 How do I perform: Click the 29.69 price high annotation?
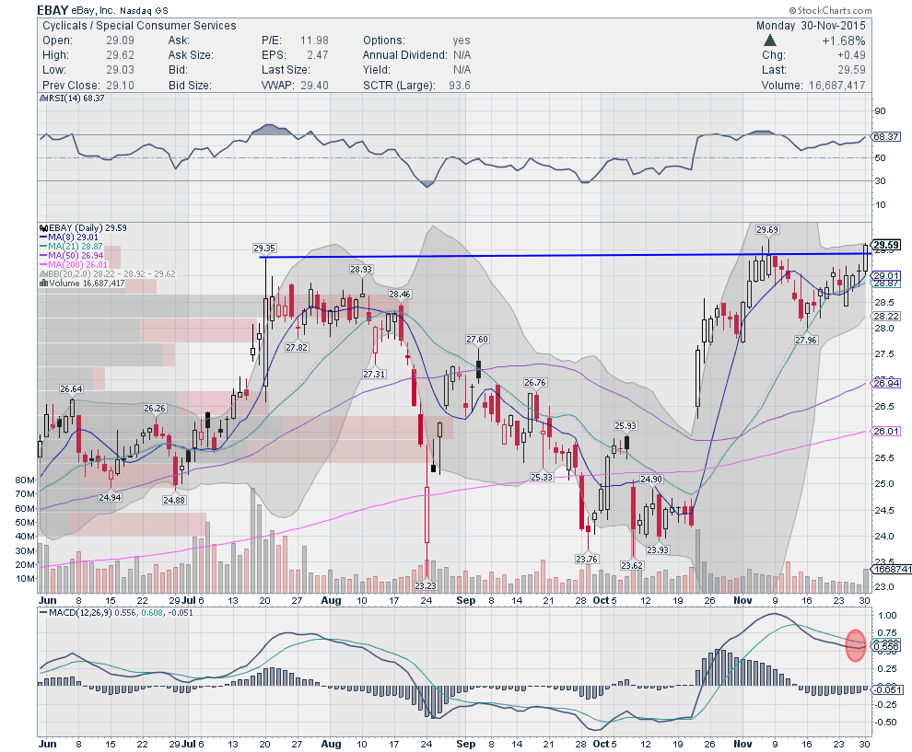click(767, 229)
